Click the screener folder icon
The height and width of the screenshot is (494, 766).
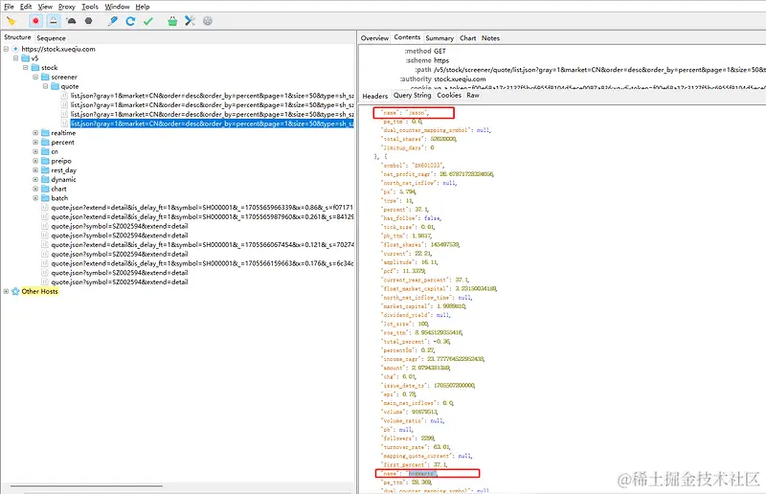[45, 77]
